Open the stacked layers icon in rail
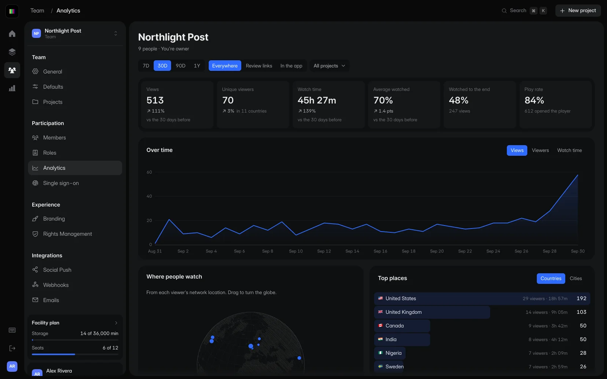This screenshot has width=607, height=379. pos(12,52)
